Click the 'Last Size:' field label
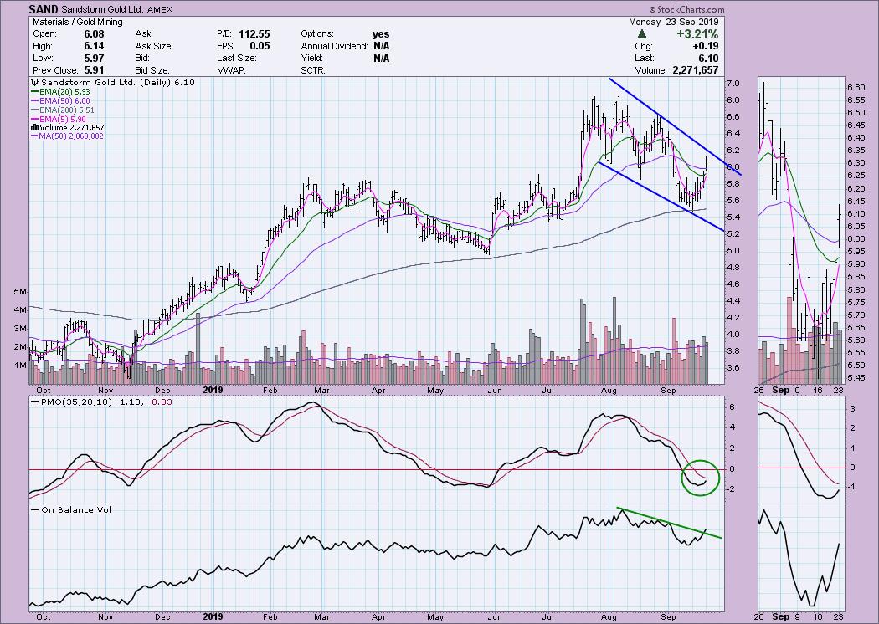The height and width of the screenshot is (624, 879). [237, 59]
